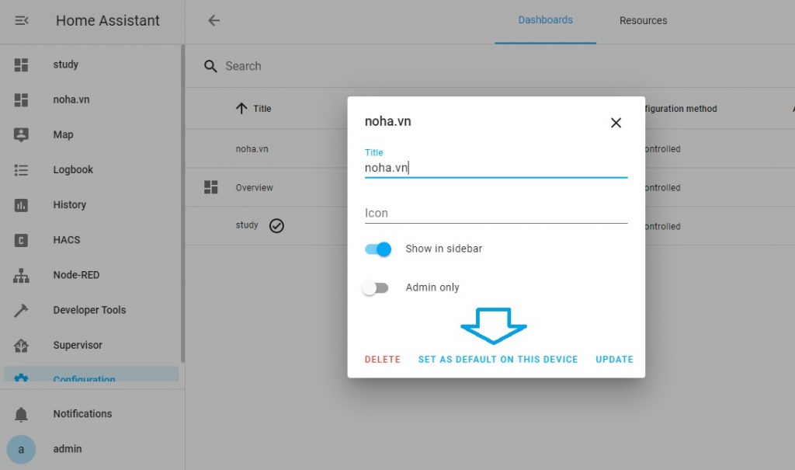Open Developer Tools hammer icon
The width and height of the screenshot is (795, 470).
[x=21, y=310]
